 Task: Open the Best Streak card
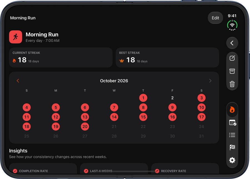[x=167, y=57]
